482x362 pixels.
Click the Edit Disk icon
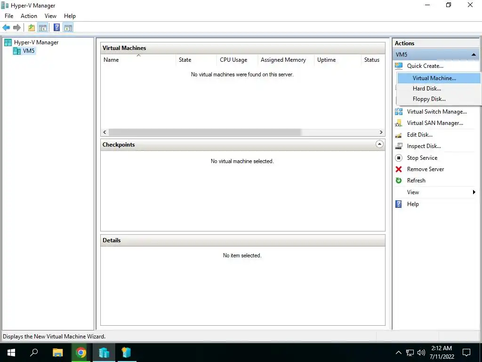click(x=399, y=135)
